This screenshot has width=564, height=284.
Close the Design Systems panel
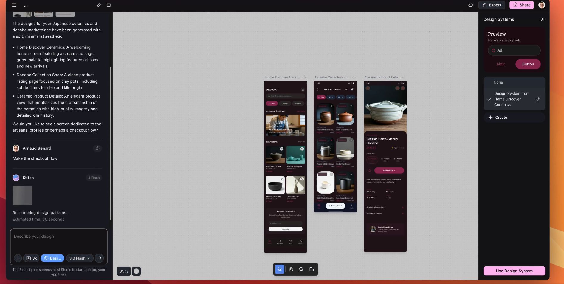(543, 19)
